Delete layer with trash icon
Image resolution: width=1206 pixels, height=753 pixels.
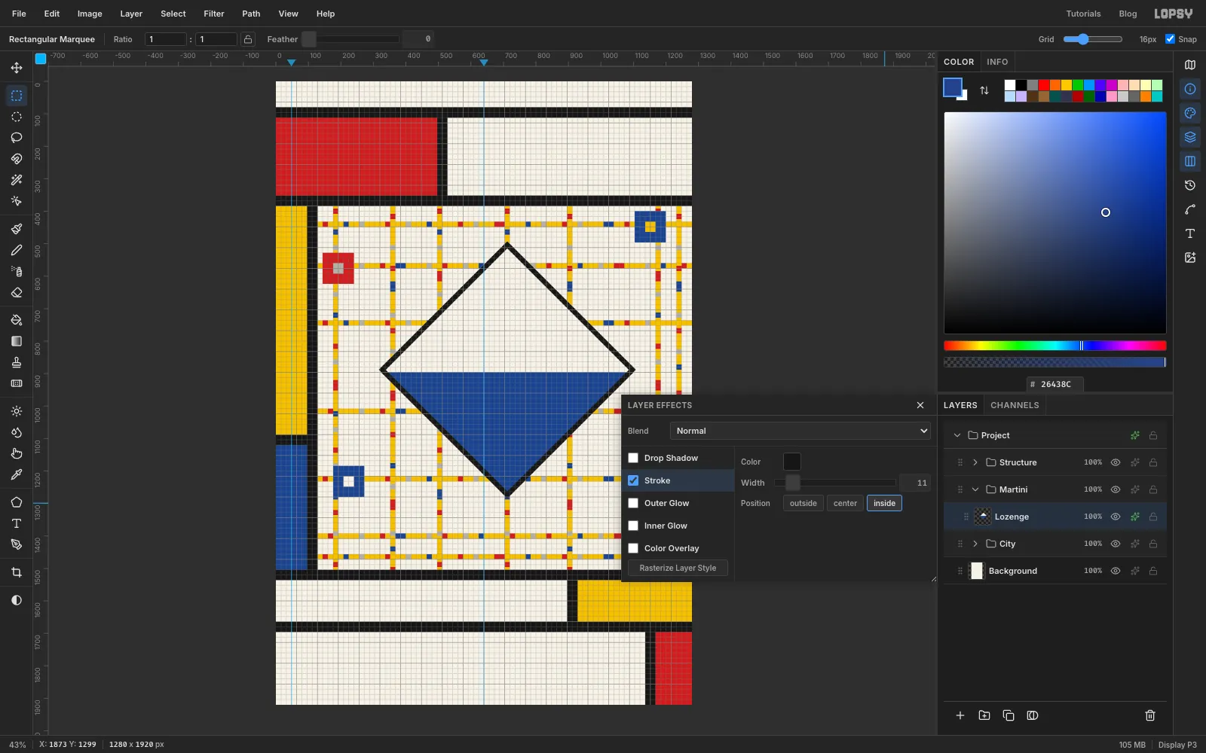click(1150, 715)
